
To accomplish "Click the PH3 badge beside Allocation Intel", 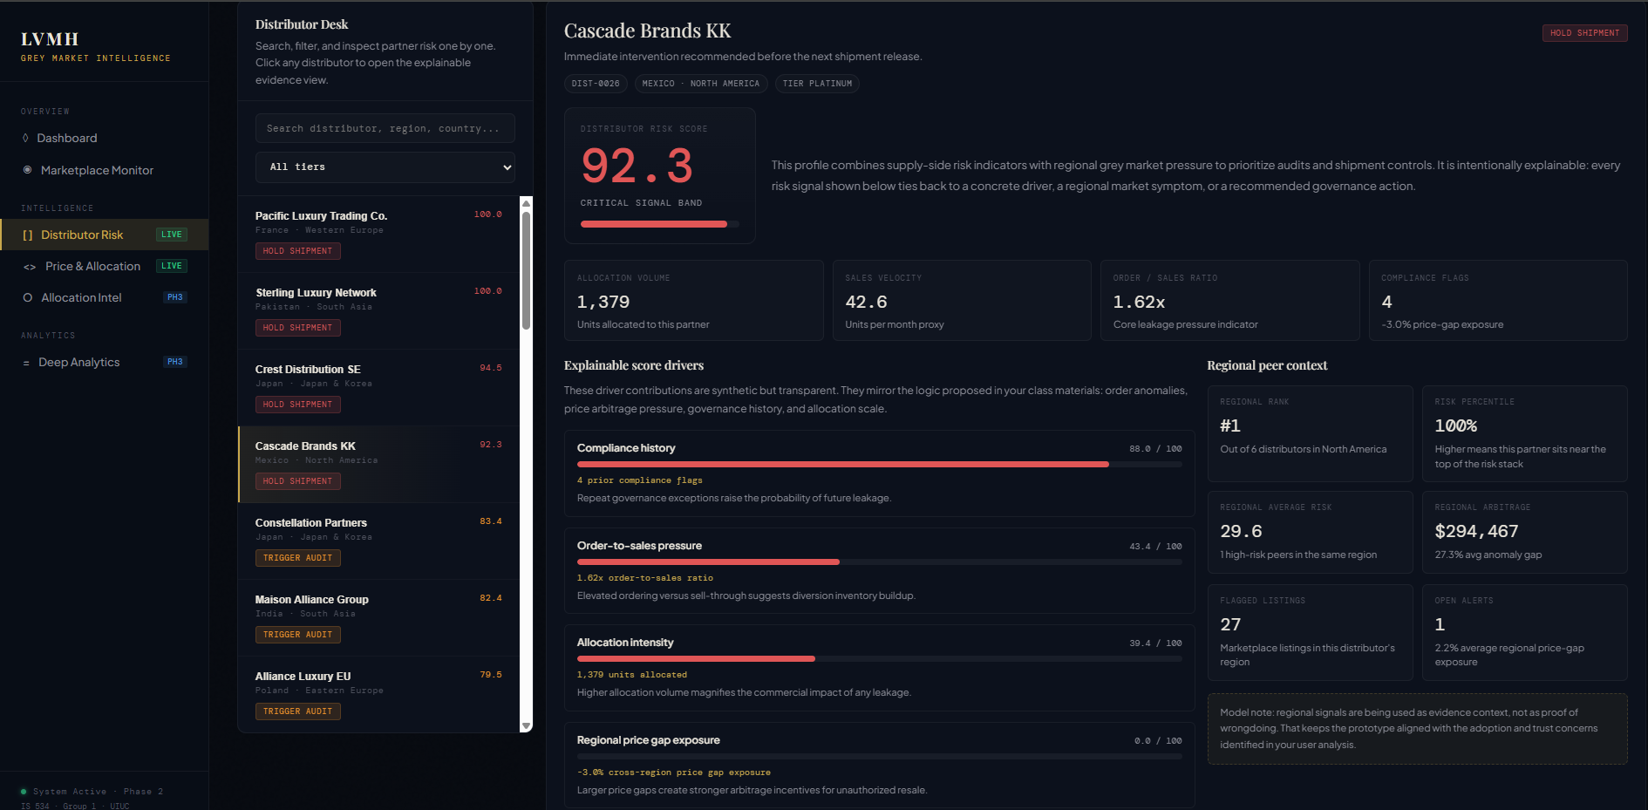I will (x=175, y=297).
